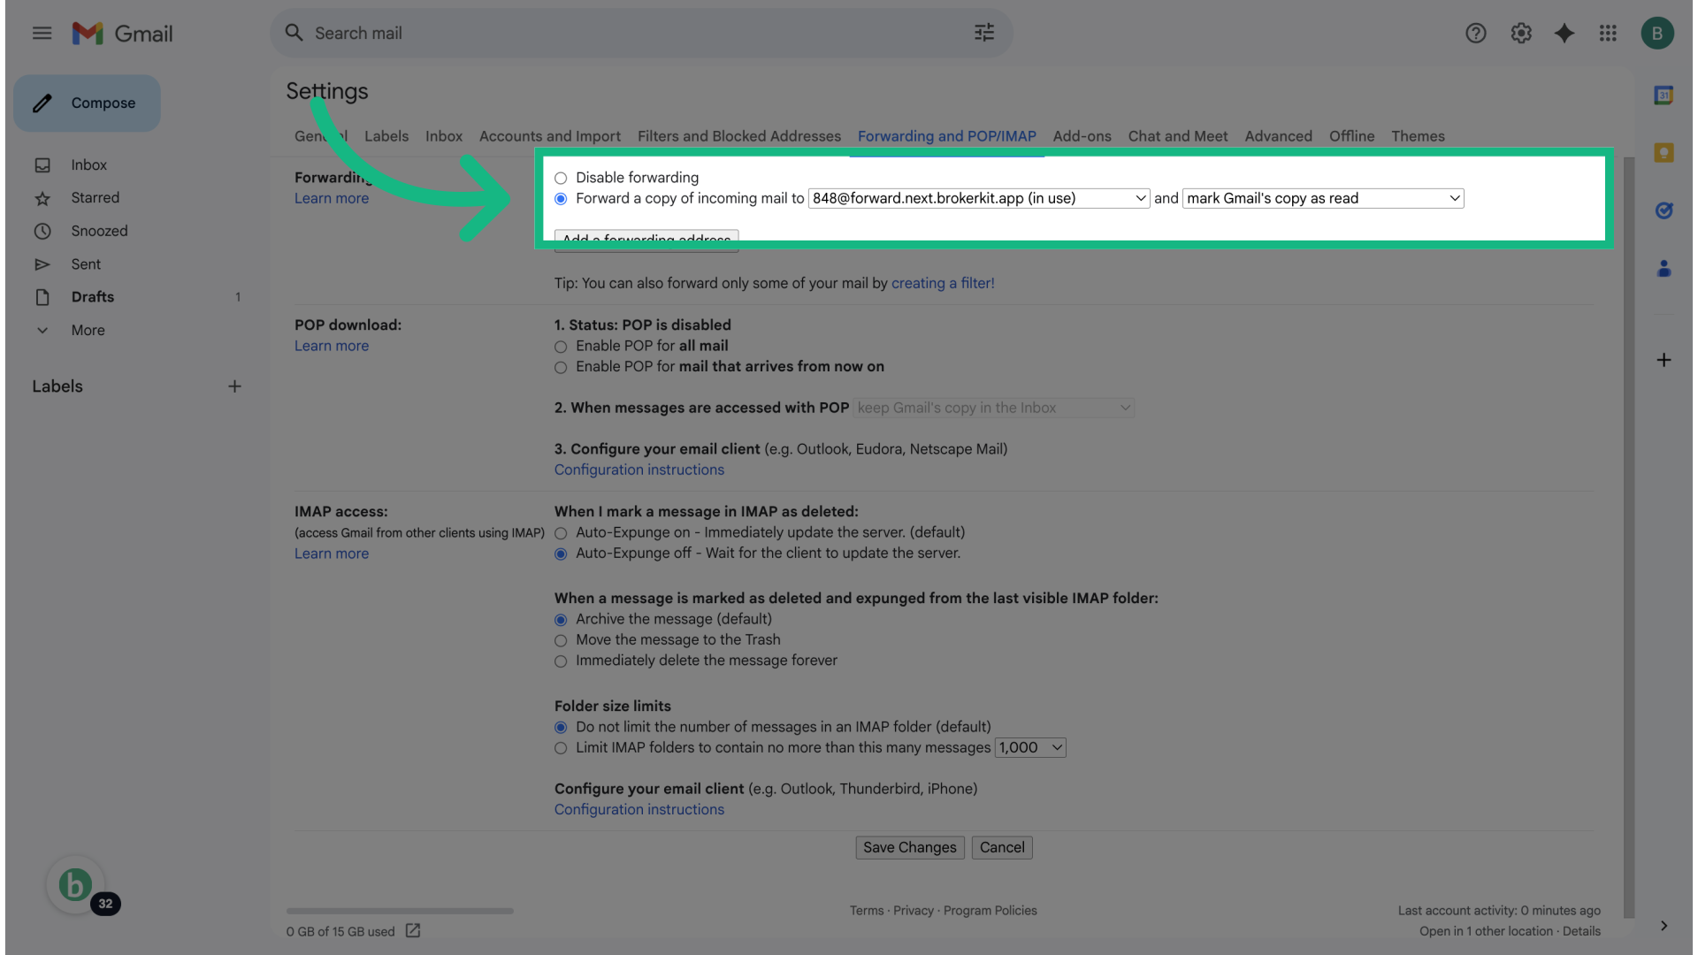This screenshot has width=1698, height=955.
Task: Click Save Changes button
Action: click(x=909, y=848)
